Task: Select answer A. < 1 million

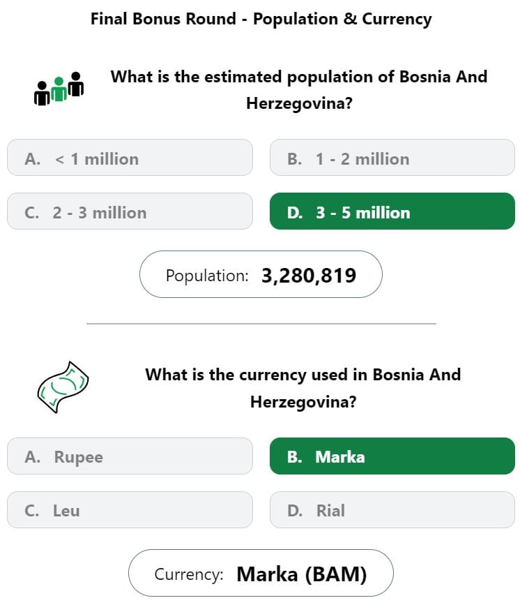Action: [x=130, y=158]
